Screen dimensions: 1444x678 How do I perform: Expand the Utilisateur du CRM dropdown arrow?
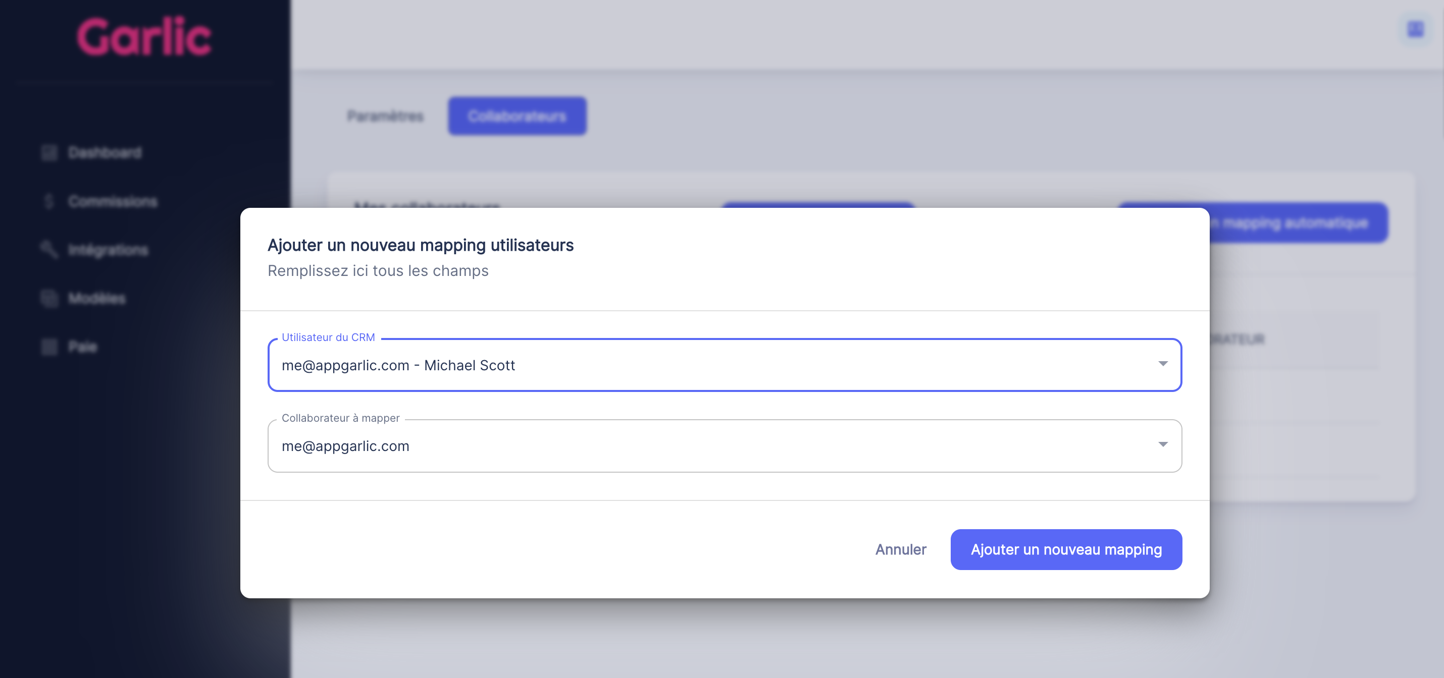[1163, 364]
